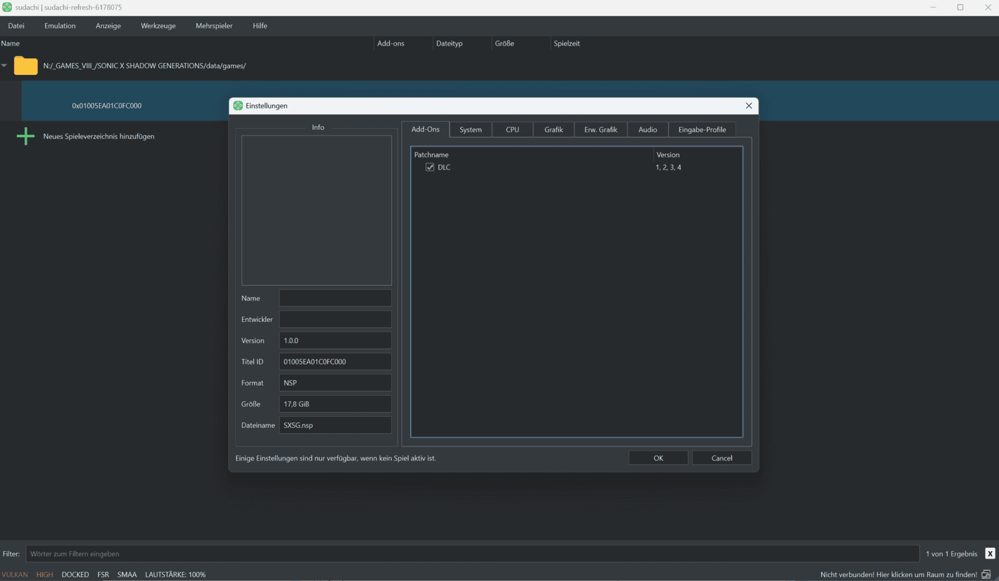Sort by the Spielzeit column header
This screenshot has height=581, width=999.
pos(566,44)
